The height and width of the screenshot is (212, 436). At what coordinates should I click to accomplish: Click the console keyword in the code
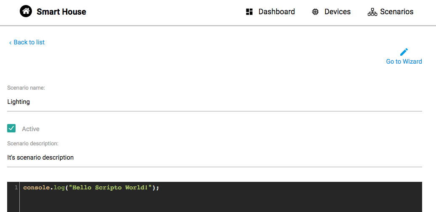tap(37, 188)
